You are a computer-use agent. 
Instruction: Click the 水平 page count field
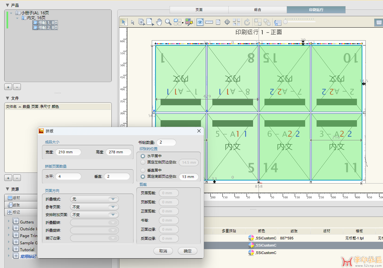click(x=68, y=176)
